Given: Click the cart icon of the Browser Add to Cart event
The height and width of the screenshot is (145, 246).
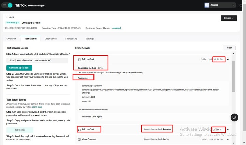Looking at the screenshot, I should 79,129.
